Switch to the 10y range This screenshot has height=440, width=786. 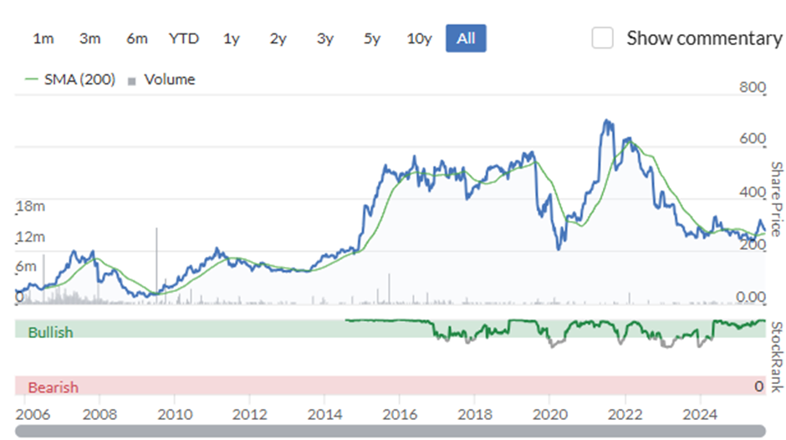(x=419, y=38)
